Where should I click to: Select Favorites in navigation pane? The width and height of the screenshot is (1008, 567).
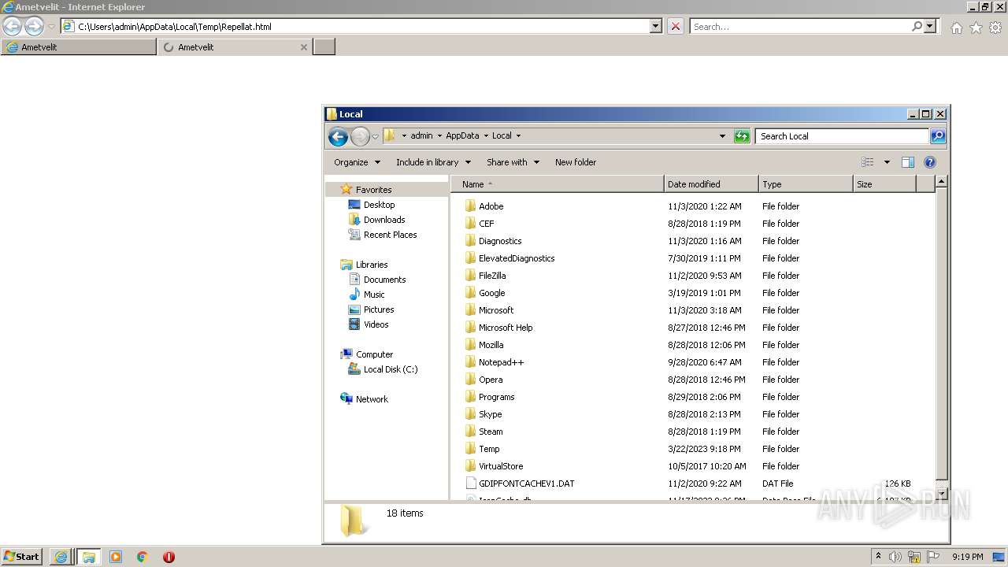click(x=373, y=190)
